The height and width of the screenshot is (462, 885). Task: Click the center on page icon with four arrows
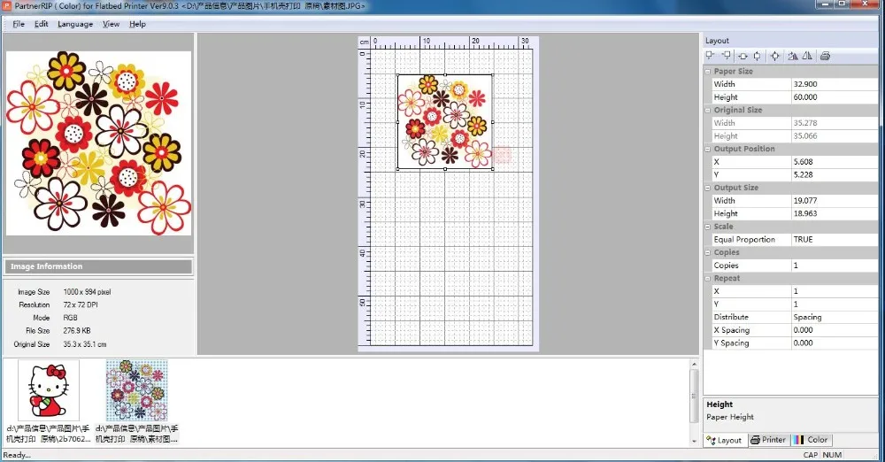(775, 56)
